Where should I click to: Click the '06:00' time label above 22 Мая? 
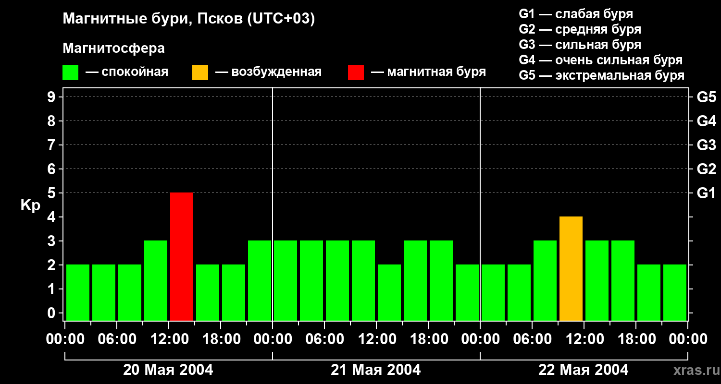click(x=532, y=339)
